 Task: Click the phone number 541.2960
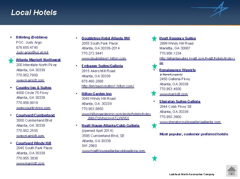pyautogui.click(x=89, y=146)
